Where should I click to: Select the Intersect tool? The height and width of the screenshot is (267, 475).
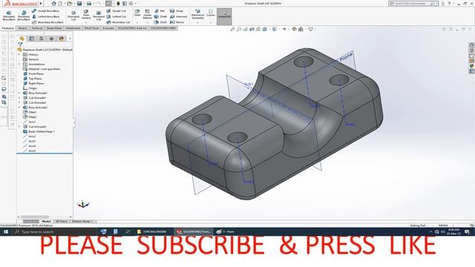coord(178,16)
